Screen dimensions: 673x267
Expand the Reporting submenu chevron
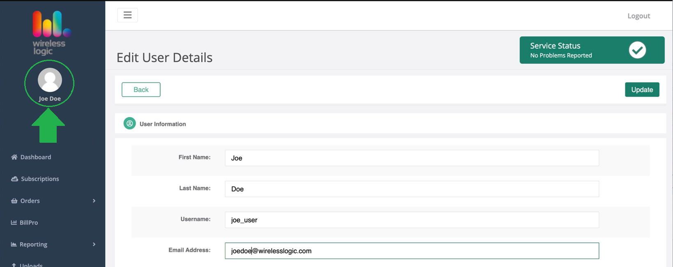(x=94, y=244)
